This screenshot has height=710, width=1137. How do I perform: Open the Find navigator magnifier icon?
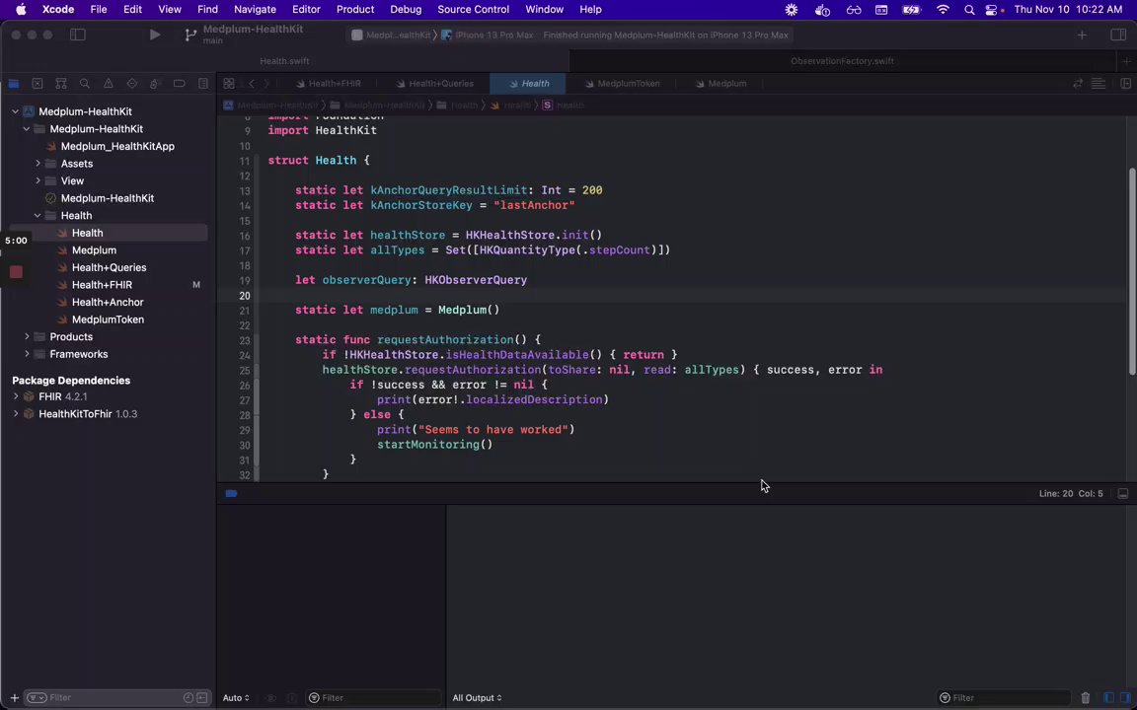85,83
